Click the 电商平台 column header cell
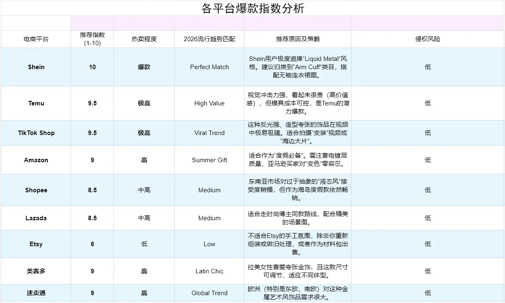 pyautogui.click(x=36, y=39)
